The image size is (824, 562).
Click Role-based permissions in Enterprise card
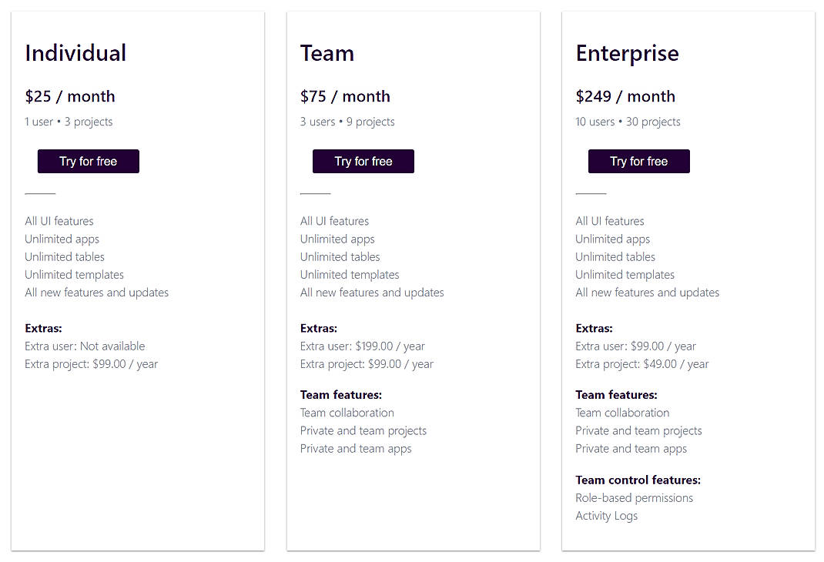click(x=634, y=497)
